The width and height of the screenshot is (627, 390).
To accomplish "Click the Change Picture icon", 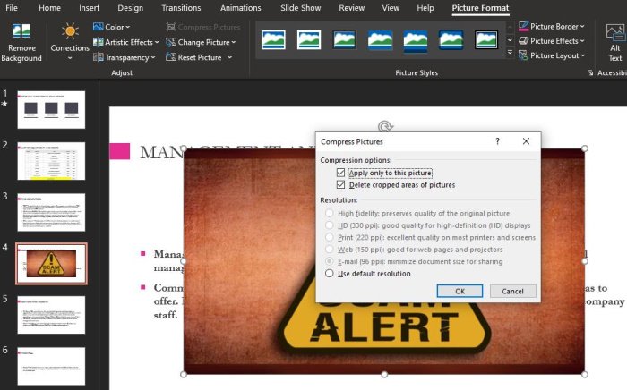I will click(171, 42).
